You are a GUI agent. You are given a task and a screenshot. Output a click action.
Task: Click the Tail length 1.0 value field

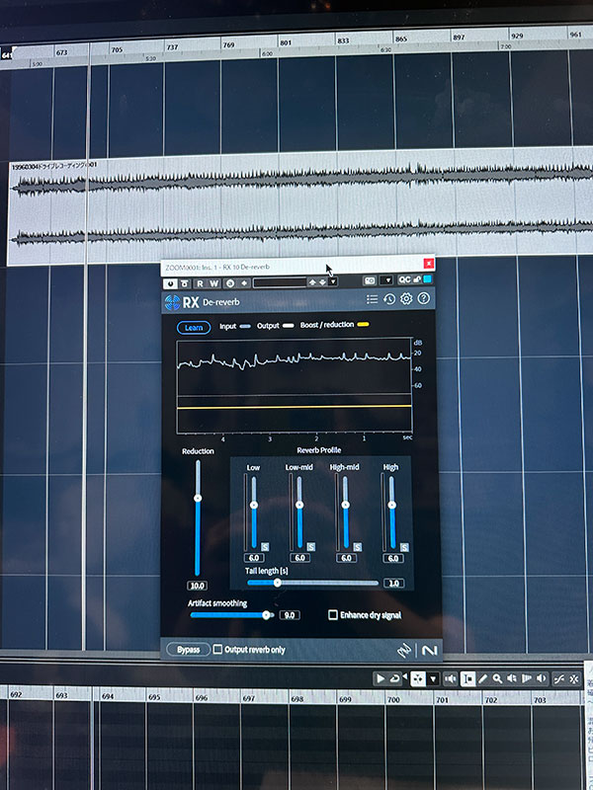point(393,583)
